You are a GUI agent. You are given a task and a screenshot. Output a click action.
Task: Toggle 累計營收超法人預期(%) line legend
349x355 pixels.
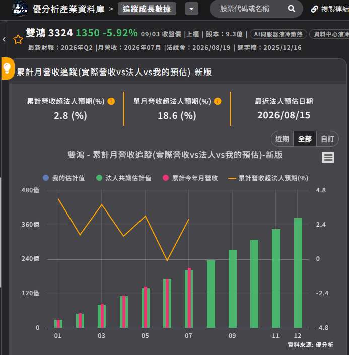coord(268,178)
